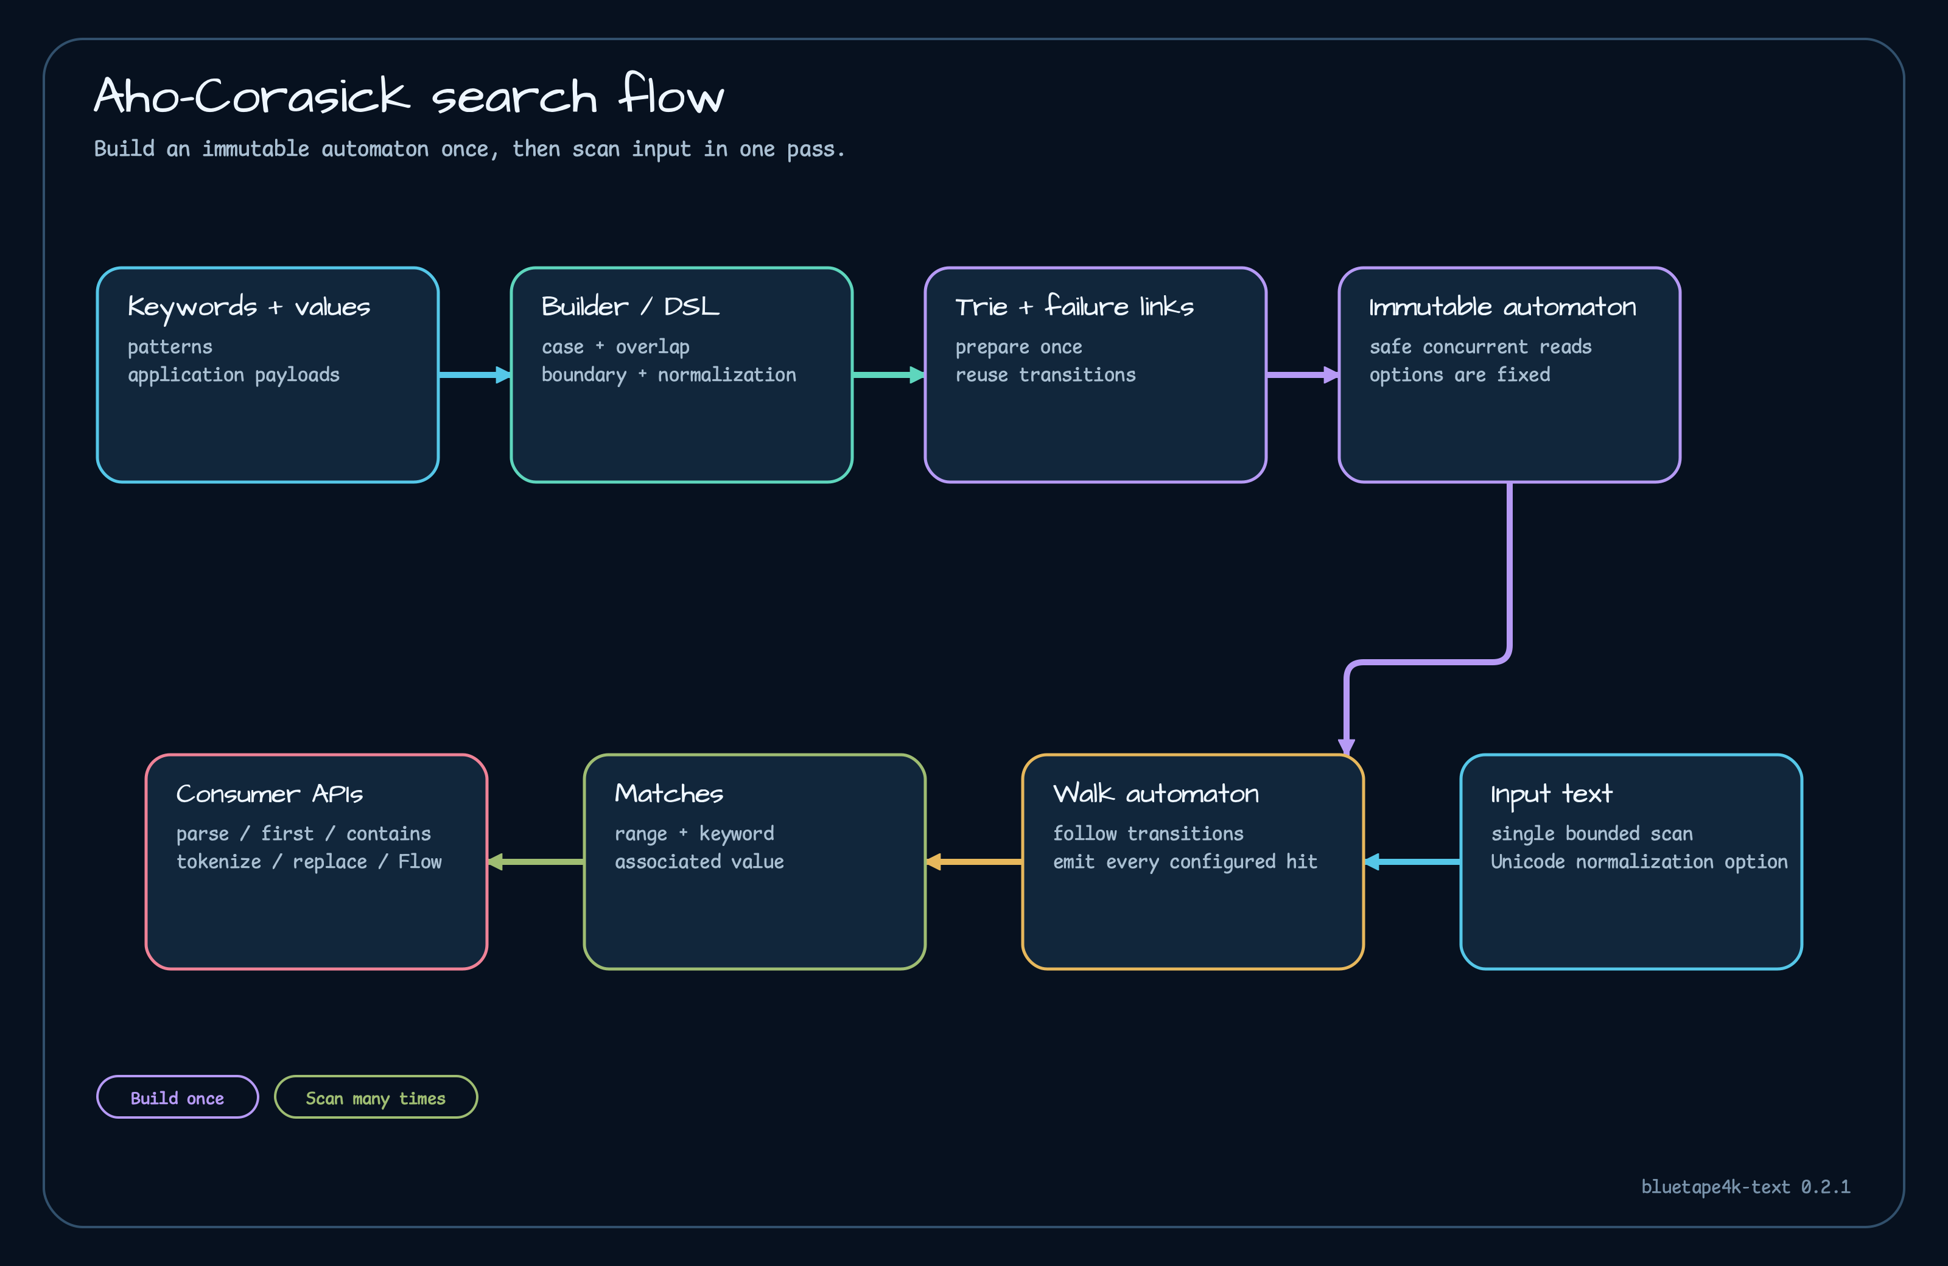This screenshot has width=1948, height=1266.
Task: Click 'follow transitions' text
Action: click(x=1147, y=834)
